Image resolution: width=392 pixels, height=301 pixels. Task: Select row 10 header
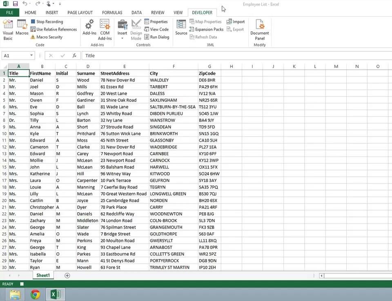coord(4,134)
